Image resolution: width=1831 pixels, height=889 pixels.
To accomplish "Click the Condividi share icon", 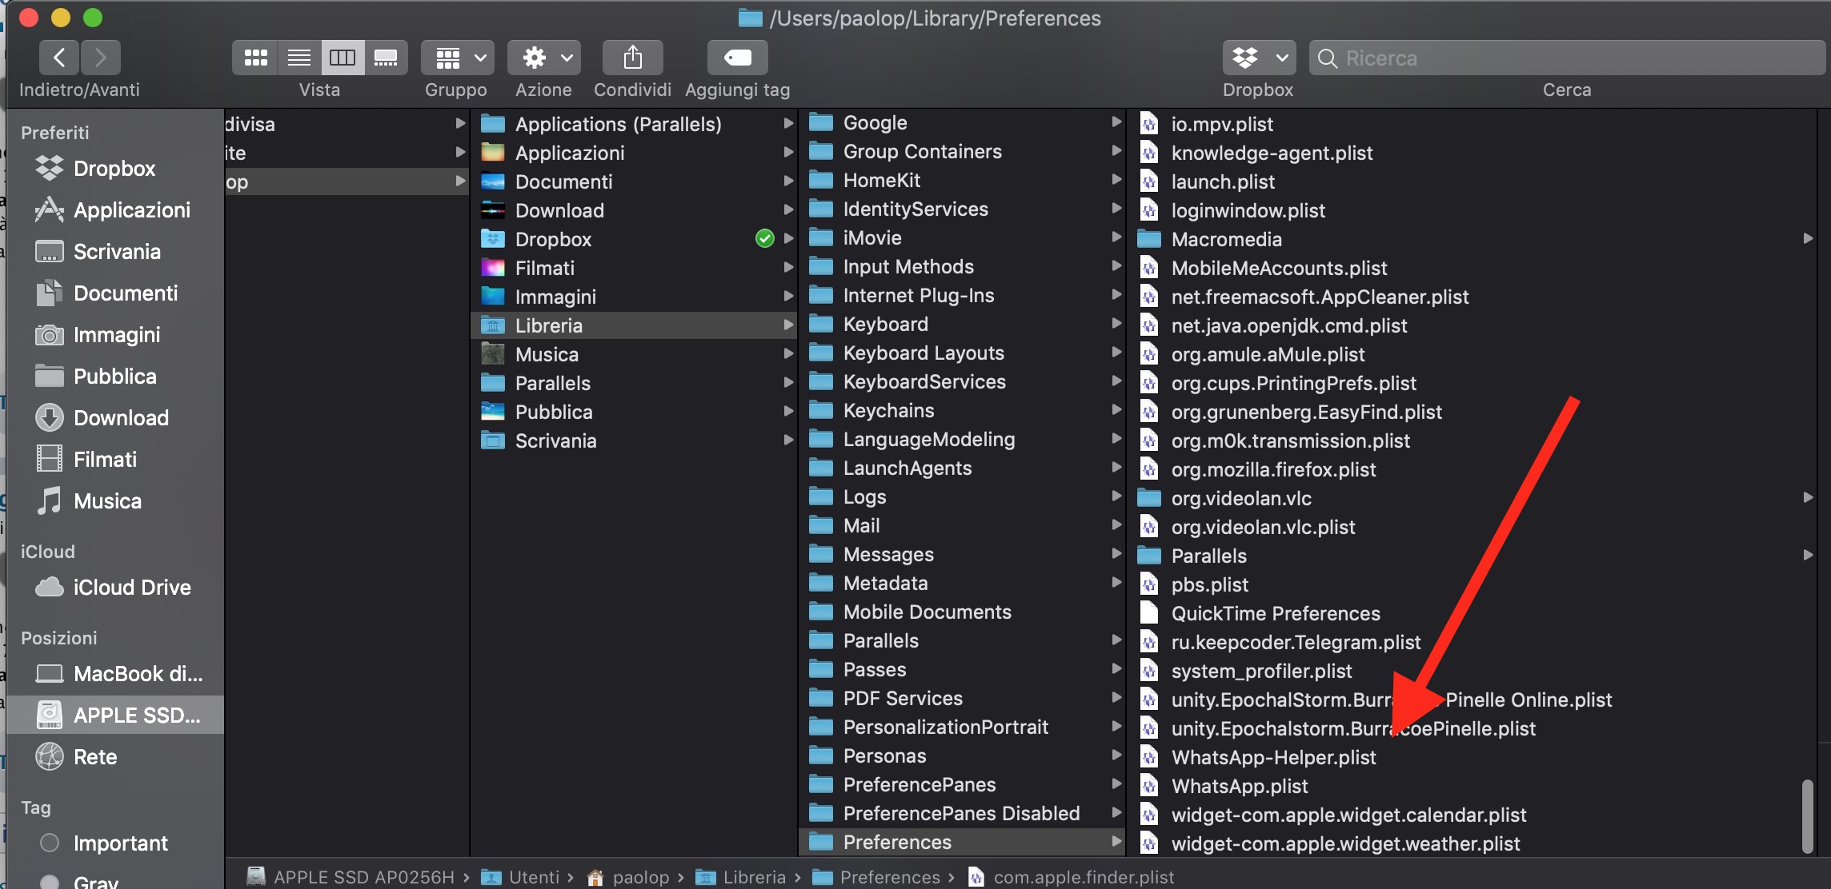I will 632,58.
